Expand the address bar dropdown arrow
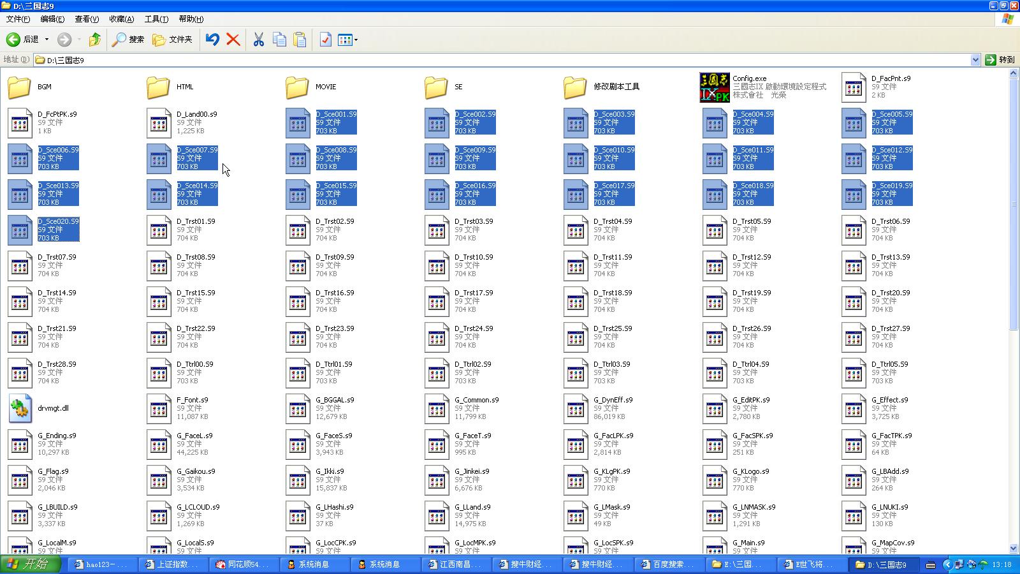1020x574 pixels. (975, 60)
